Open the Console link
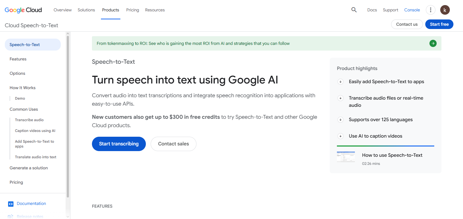This screenshot has width=463, height=219. [x=412, y=10]
